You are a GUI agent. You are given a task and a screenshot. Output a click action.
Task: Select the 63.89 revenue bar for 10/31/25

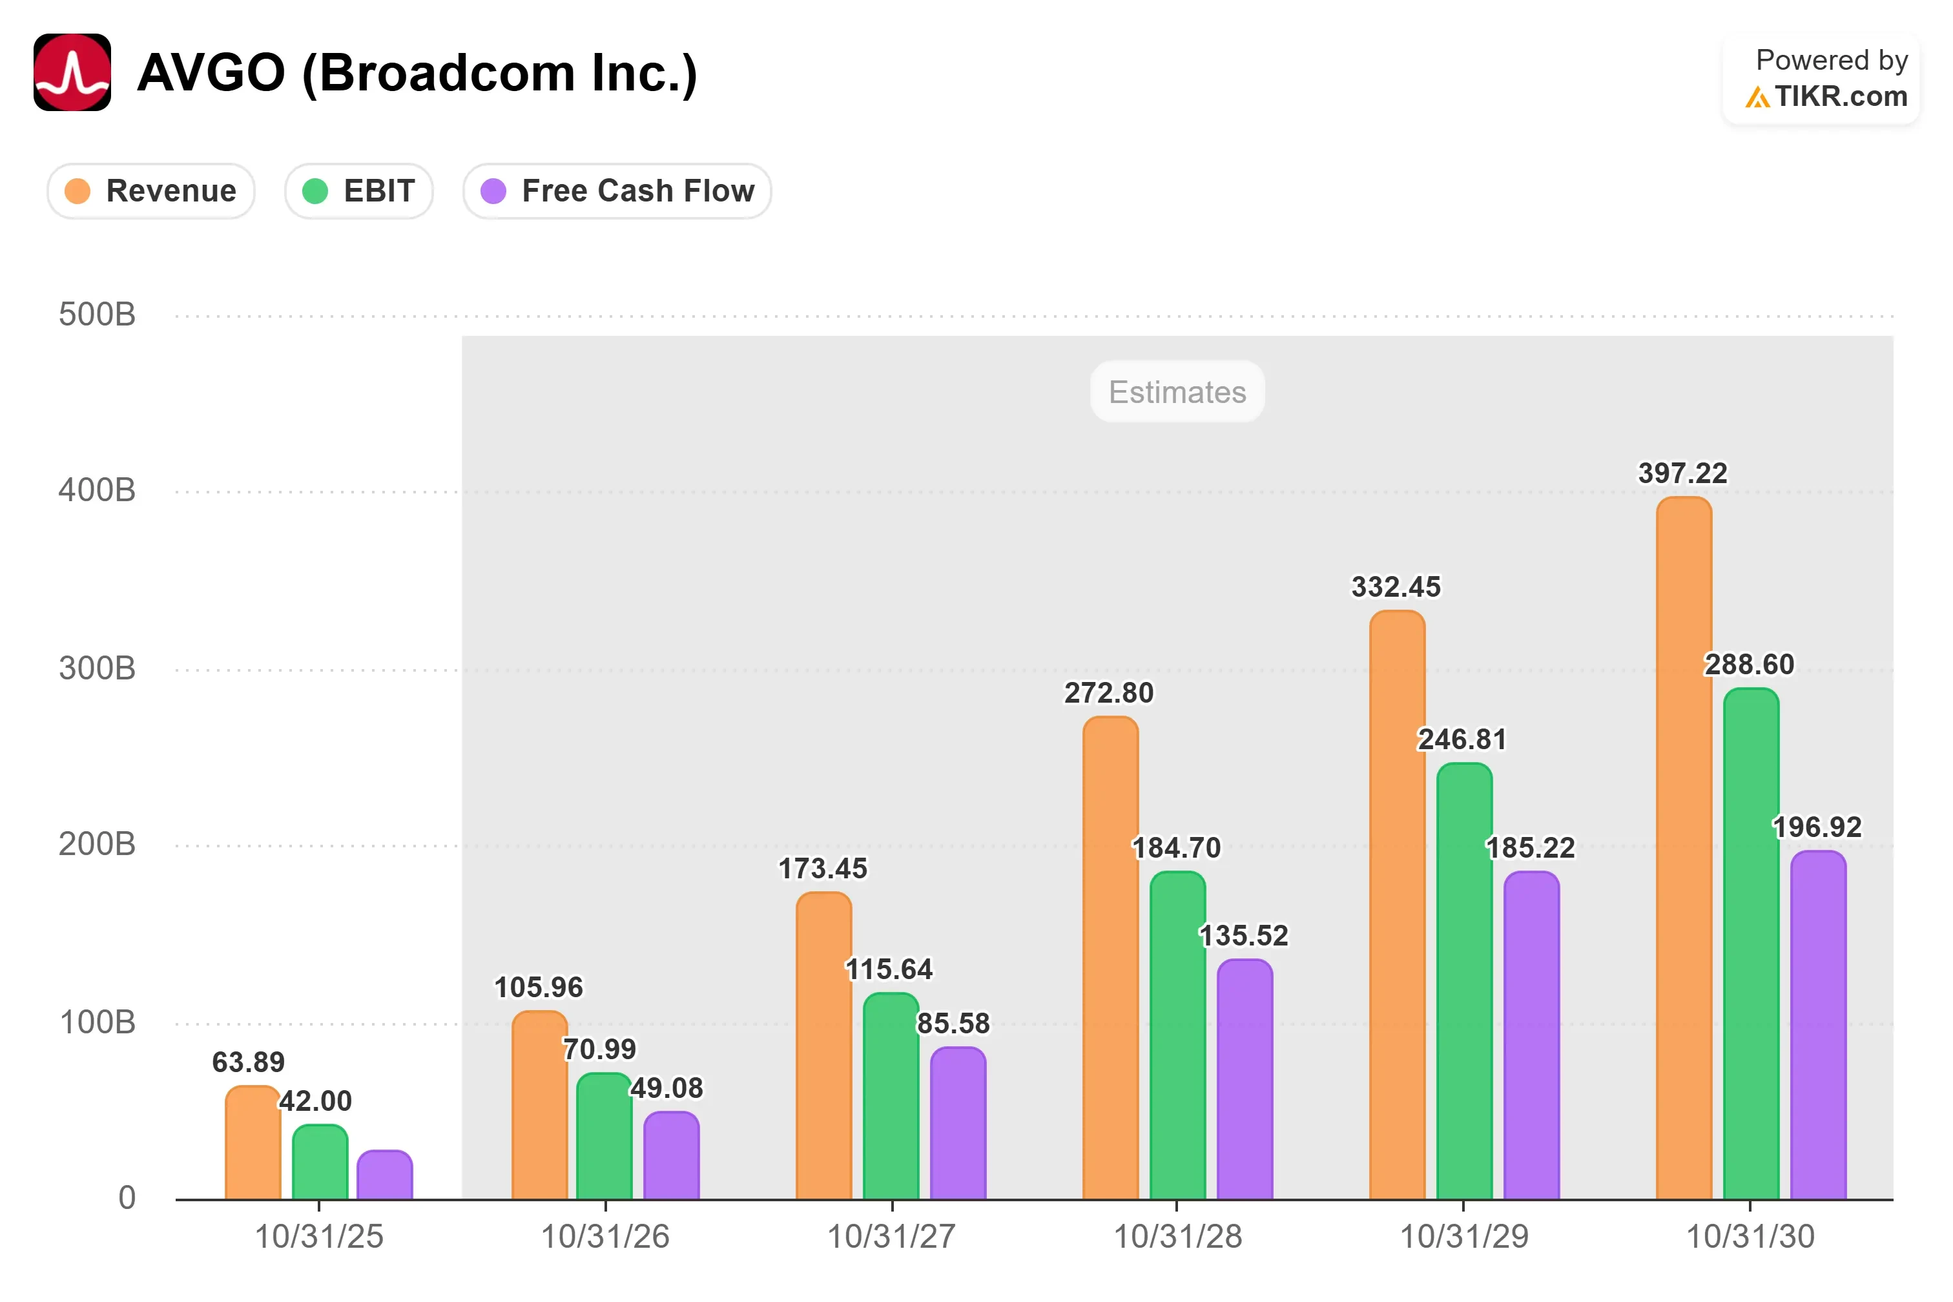pyautogui.click(x=253, y=1142)
